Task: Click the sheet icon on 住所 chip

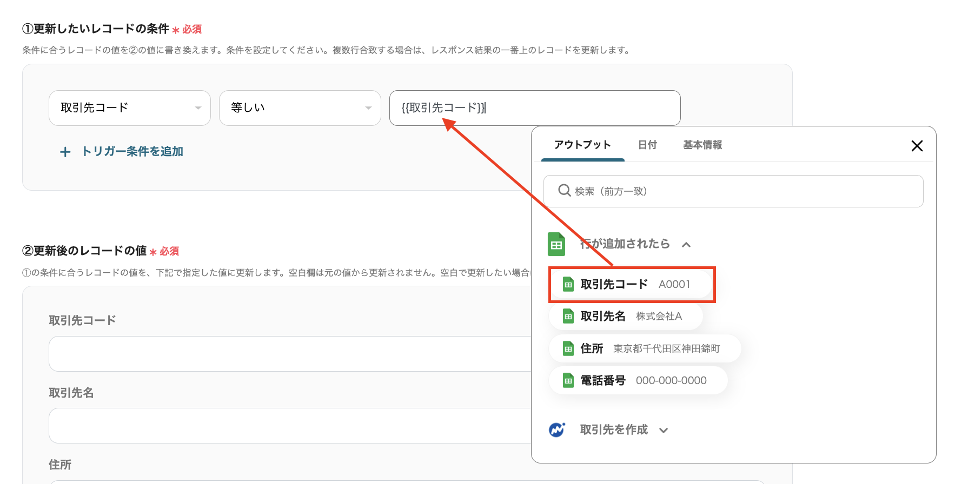Action: (568, 348)
